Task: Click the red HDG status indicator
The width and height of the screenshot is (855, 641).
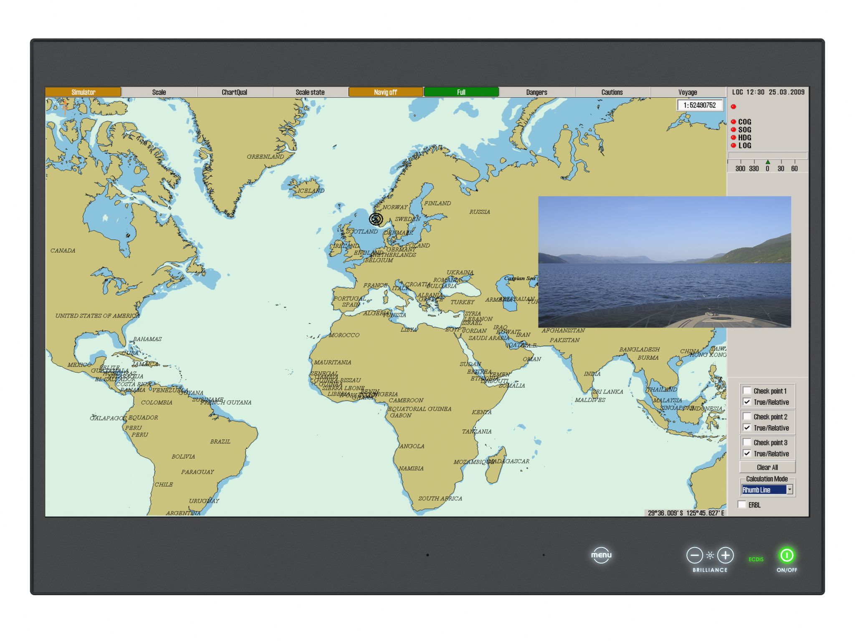Action: (x=734, y=138)
